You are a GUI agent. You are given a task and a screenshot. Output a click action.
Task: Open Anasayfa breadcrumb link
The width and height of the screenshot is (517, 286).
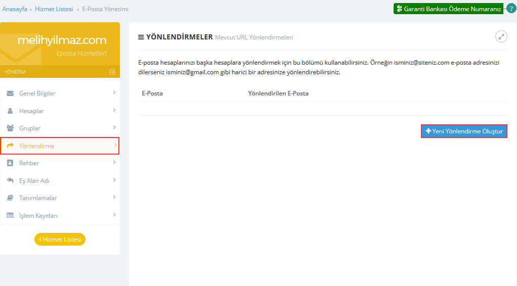[x=15, y=9]
